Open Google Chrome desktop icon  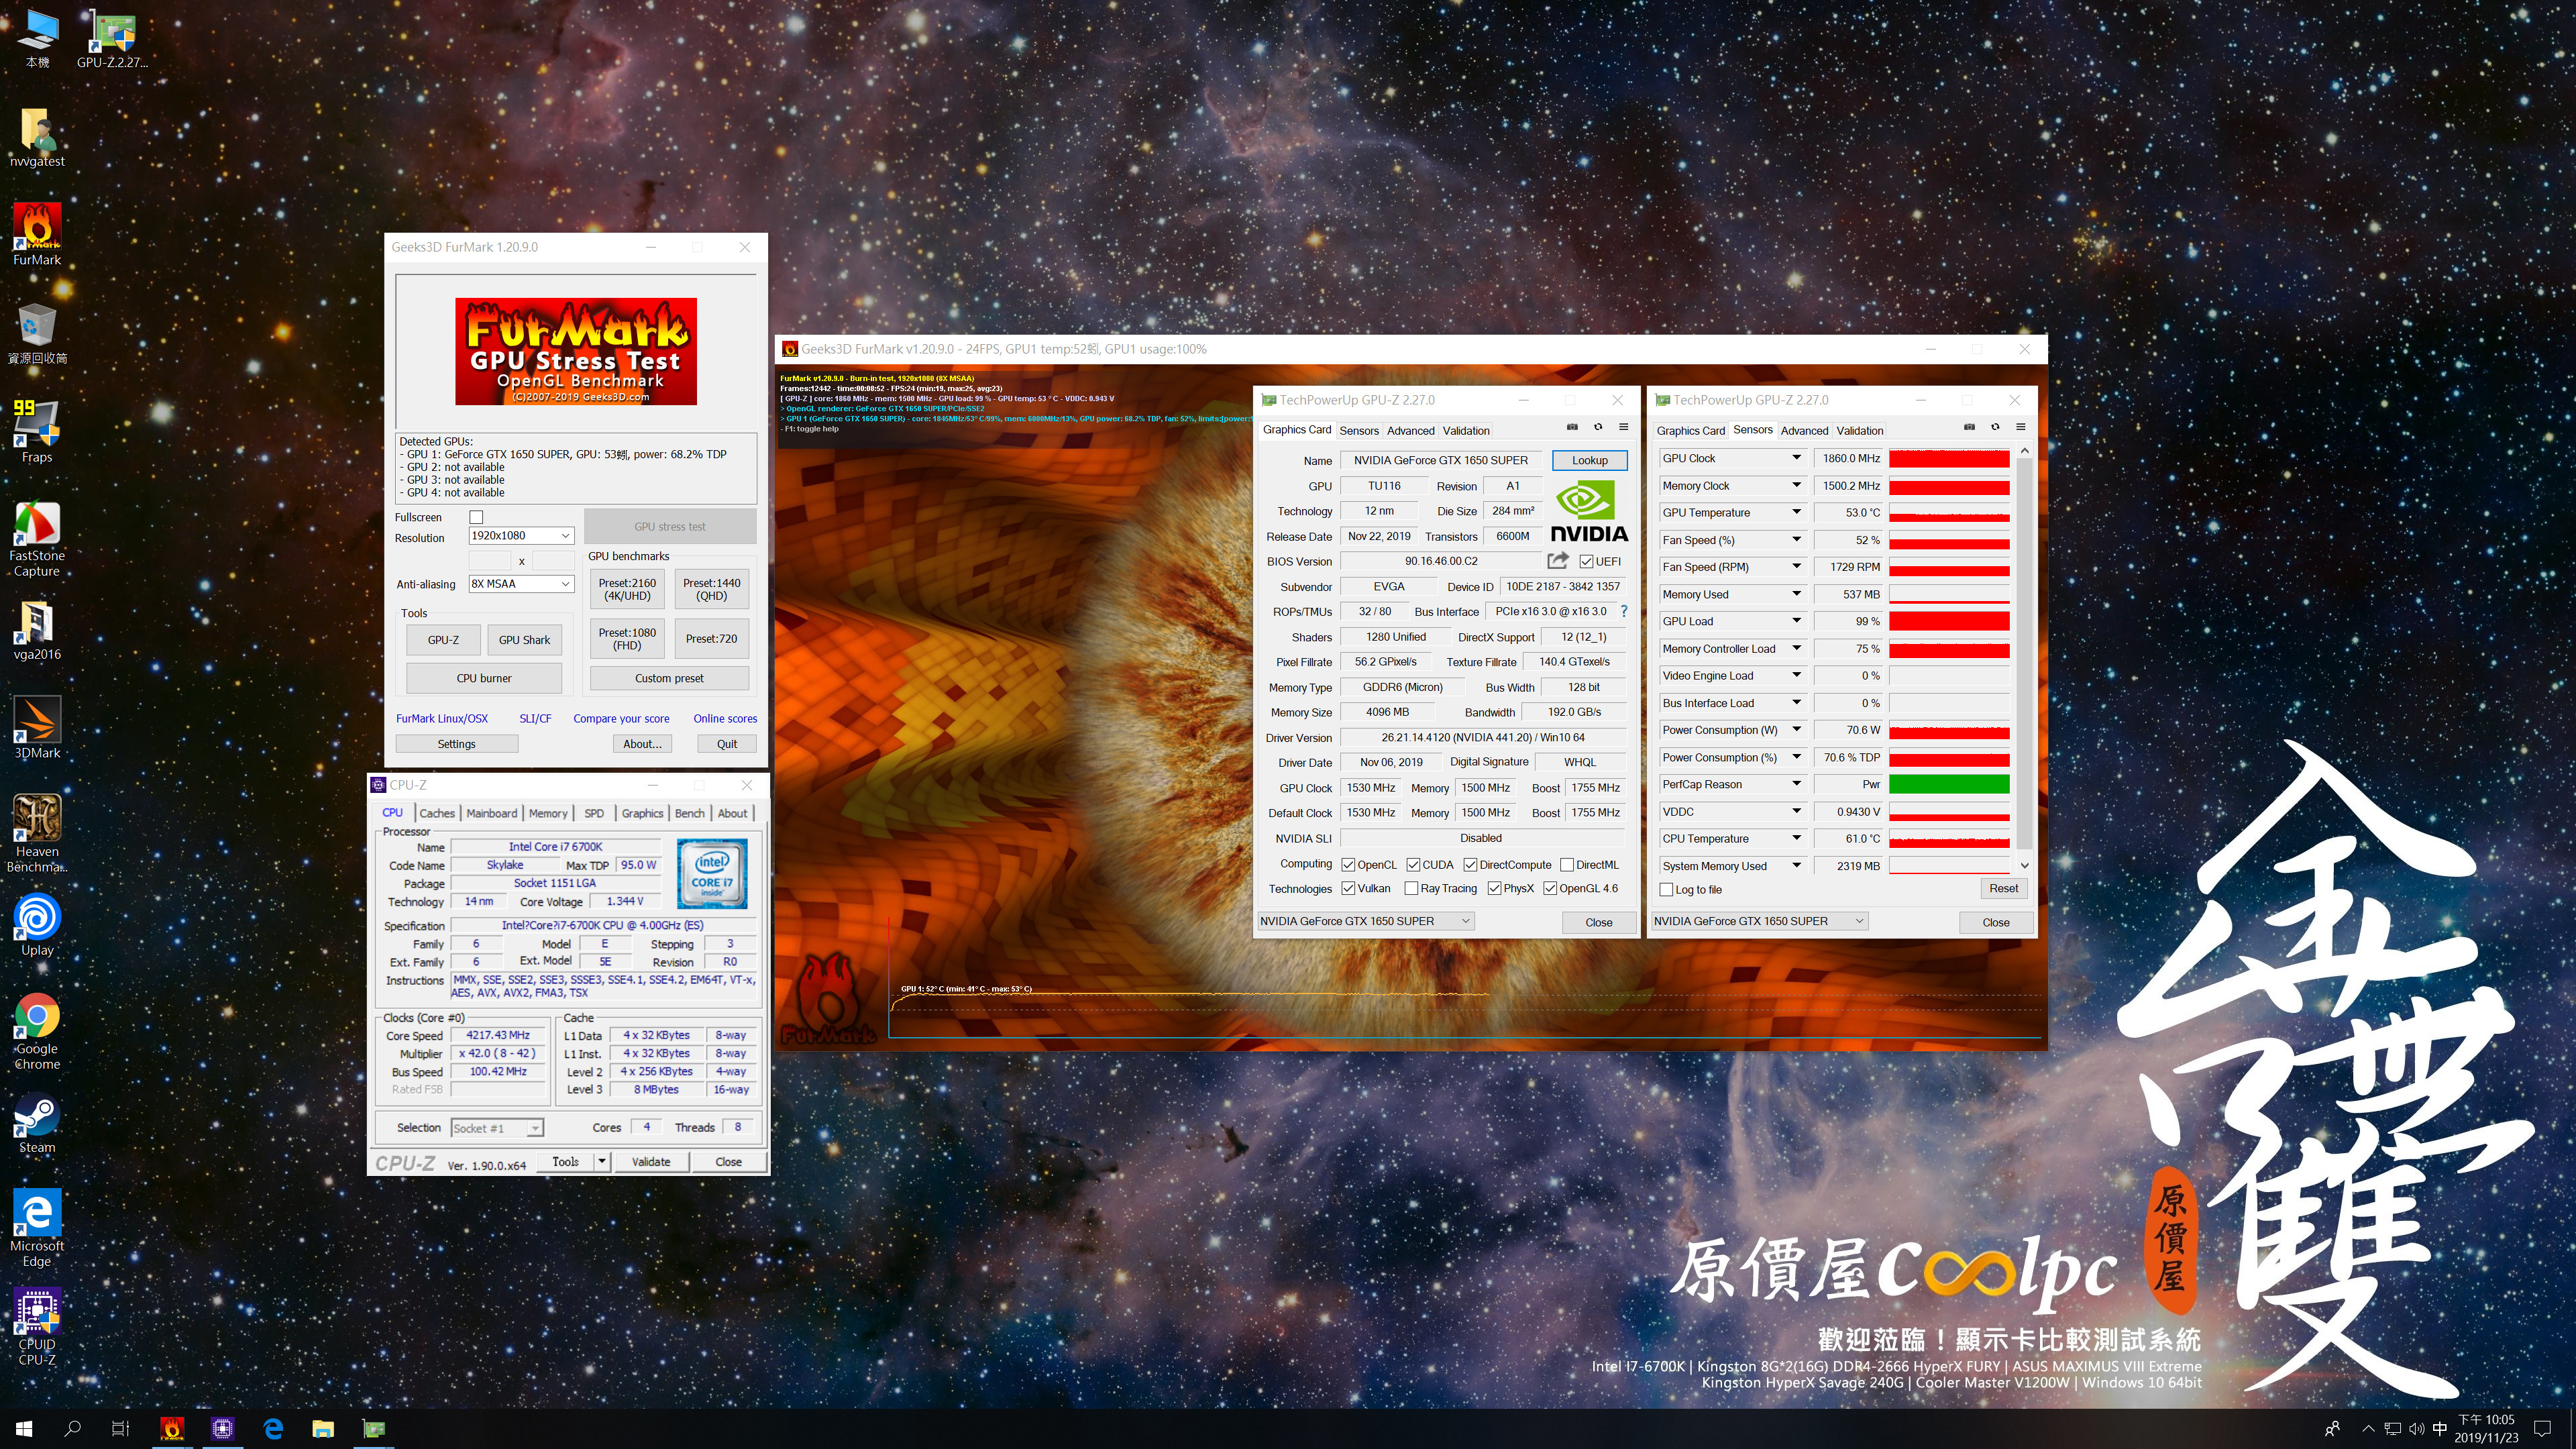(x=37, y=1031)
